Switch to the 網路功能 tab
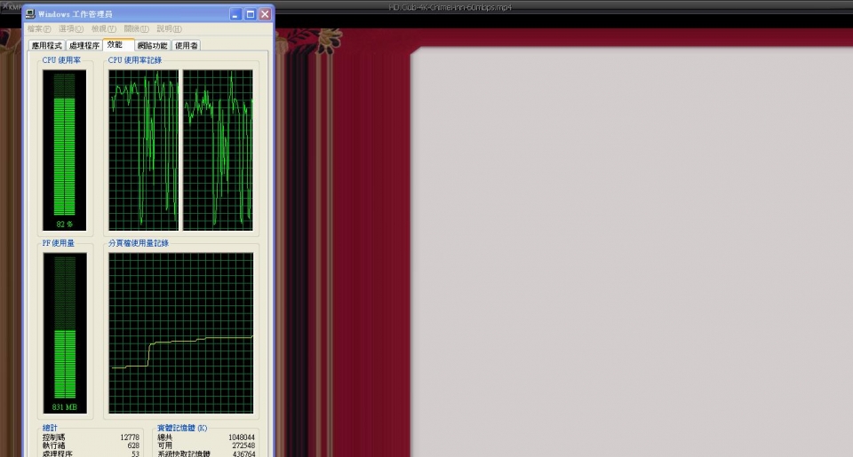Viewport: 853px width, 457px height. point(152,45)
